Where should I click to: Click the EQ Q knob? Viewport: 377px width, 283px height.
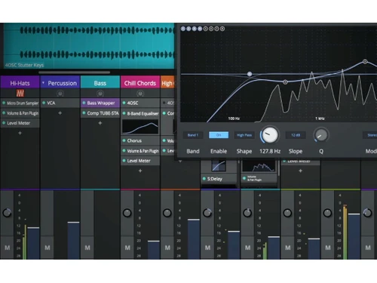(321, 135)
